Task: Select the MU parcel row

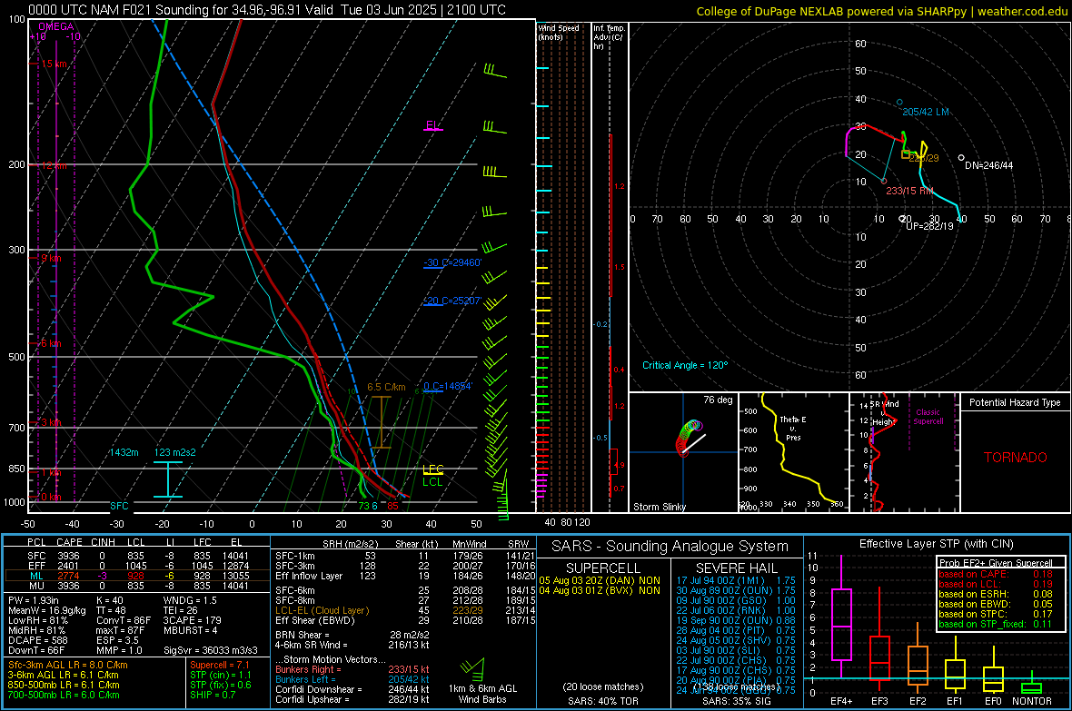Action: click(x=137, y=586)
